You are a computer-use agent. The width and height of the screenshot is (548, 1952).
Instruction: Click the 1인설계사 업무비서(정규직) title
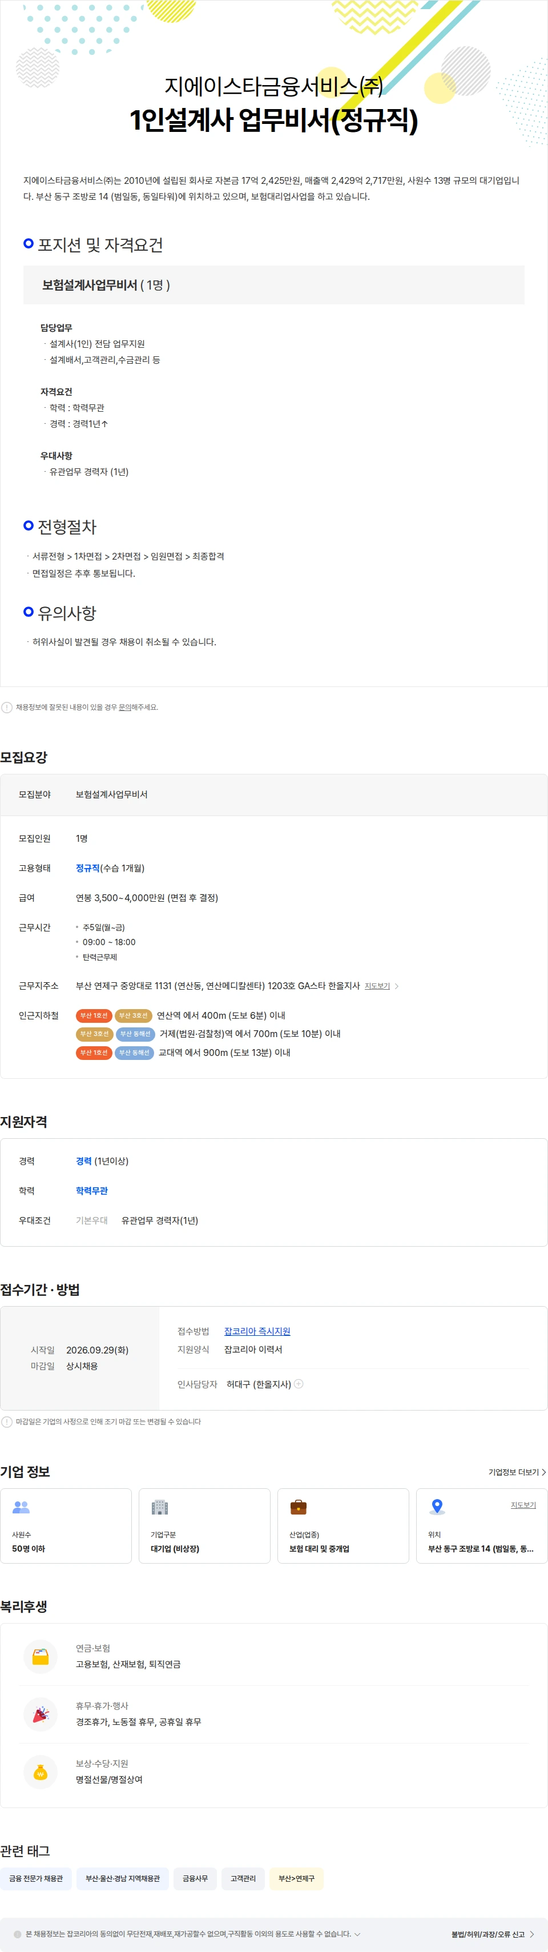coord(274,120)
